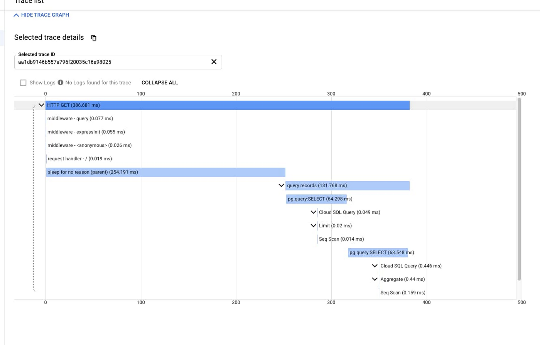Collapse the Aggregate (0.44 ms) node

point(374,279)
